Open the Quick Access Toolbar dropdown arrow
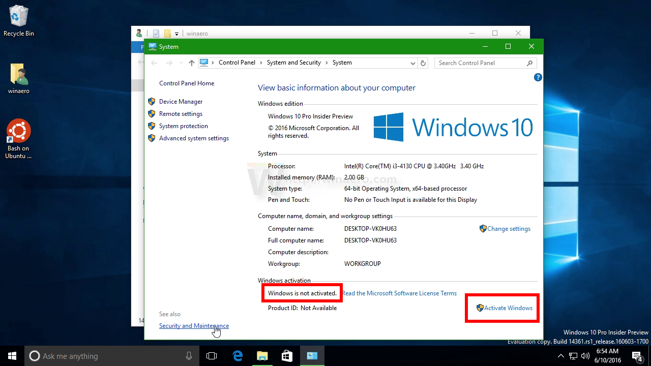 pos(176,33)
